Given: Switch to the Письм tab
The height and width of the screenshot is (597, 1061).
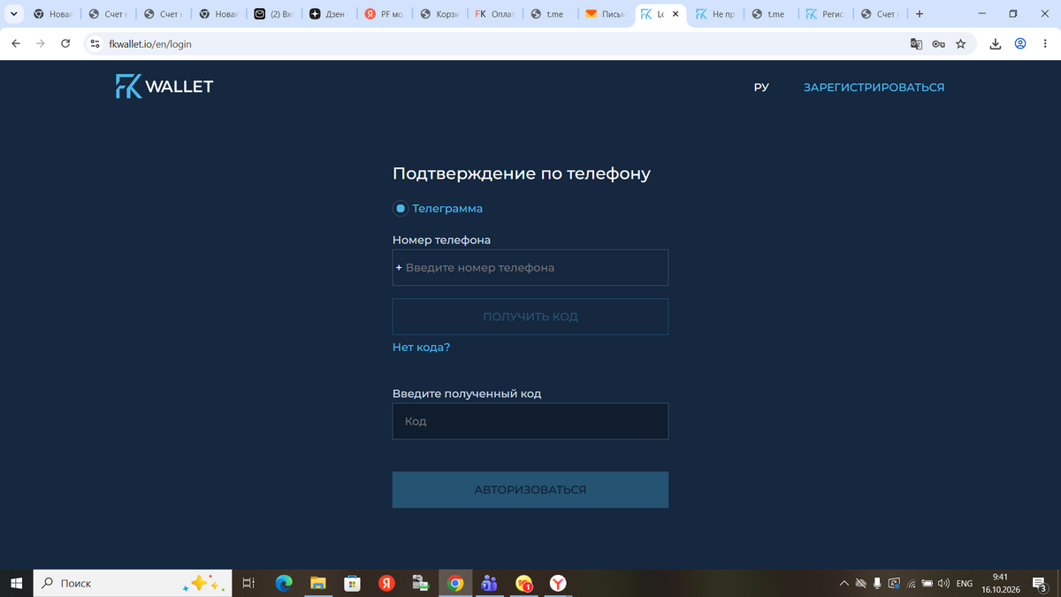Looking at the screenshot, I should [x=605, y=14].
